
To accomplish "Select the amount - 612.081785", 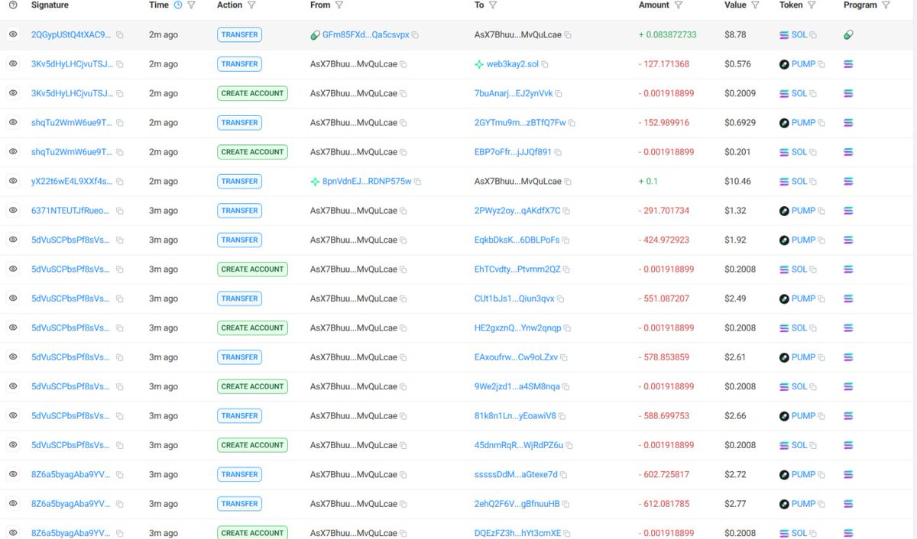I will (x=664, y=504).
